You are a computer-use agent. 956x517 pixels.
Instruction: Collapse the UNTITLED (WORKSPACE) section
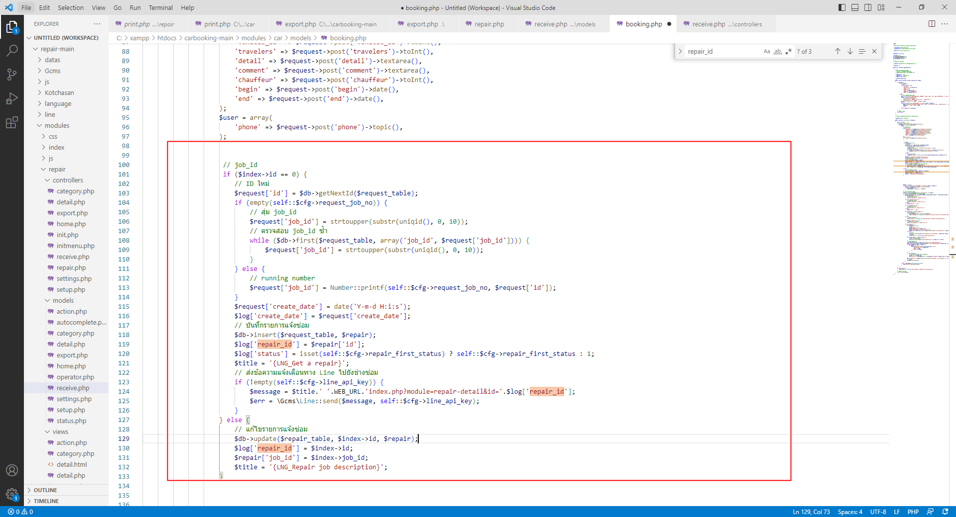pyautogui.click(x=66, y=38)
